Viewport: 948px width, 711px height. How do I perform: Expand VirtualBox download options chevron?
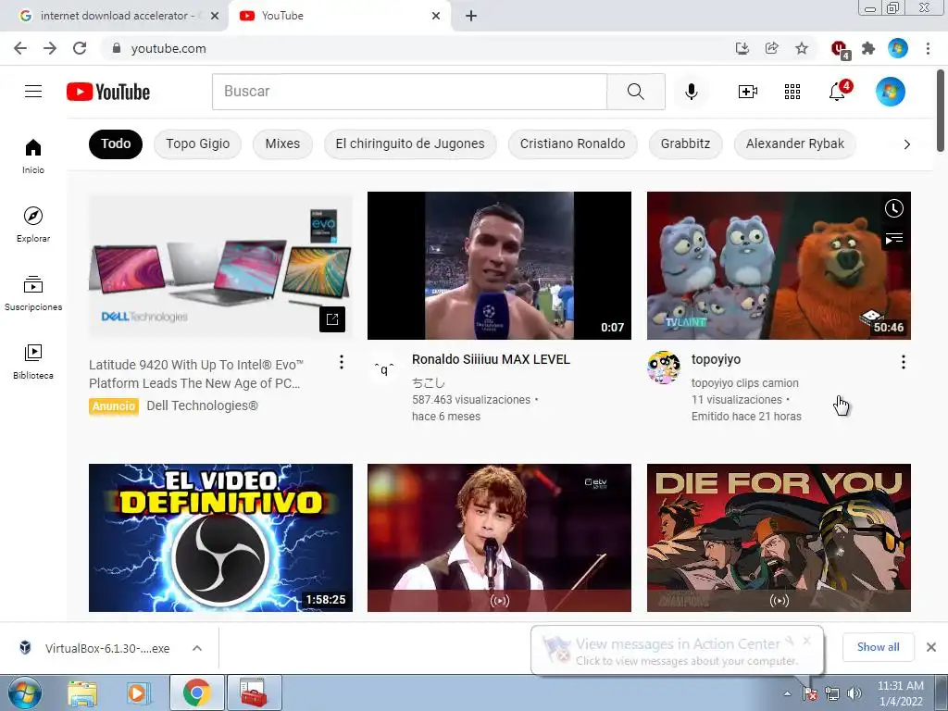coord(197,648)
